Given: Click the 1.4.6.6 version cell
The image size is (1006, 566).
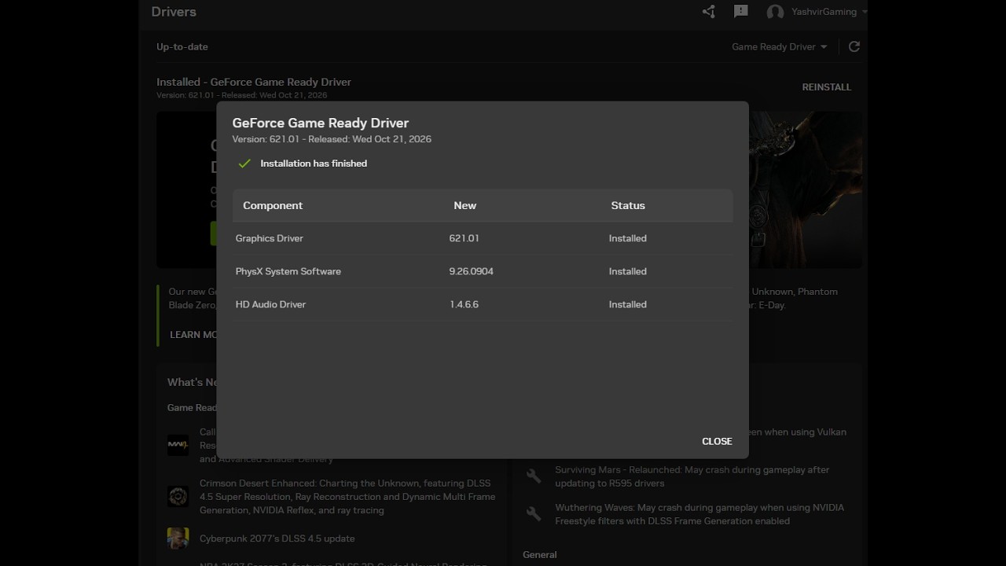Looking at the screenshot, I should 464,304.
